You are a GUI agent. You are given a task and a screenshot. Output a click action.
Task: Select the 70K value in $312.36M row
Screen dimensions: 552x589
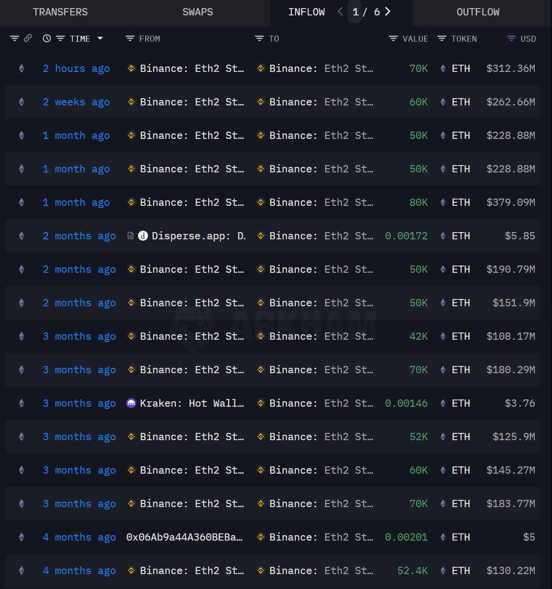(418, 69)
